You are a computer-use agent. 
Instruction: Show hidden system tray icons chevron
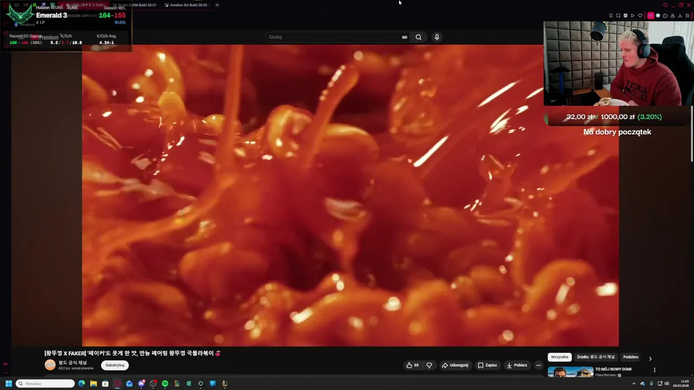[634, 383]
